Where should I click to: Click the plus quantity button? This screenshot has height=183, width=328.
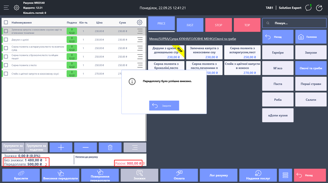(61, 147)
